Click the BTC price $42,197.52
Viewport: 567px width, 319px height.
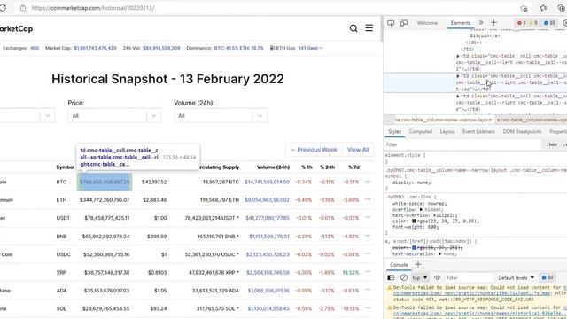(x=154, y=182)
